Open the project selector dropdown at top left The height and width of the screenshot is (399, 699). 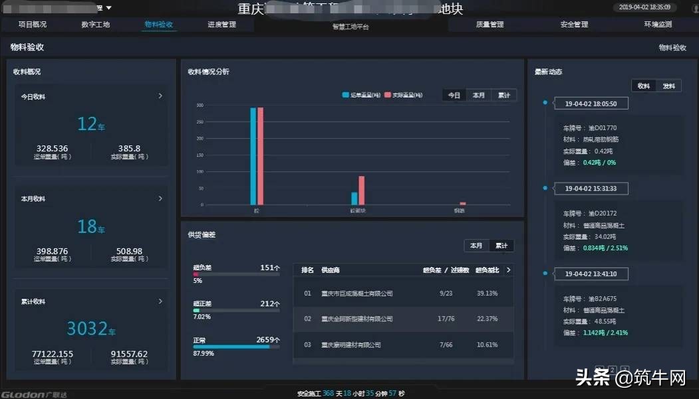tap(108, 7)
